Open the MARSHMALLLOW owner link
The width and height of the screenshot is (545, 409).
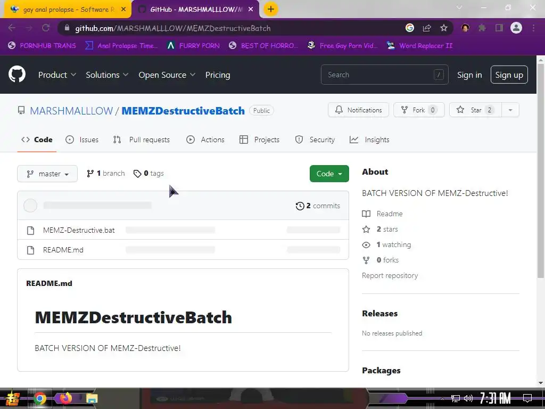click(71, 111)
